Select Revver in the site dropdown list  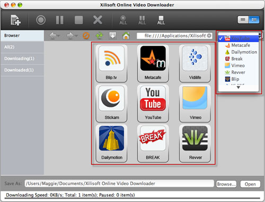(238, 72)
